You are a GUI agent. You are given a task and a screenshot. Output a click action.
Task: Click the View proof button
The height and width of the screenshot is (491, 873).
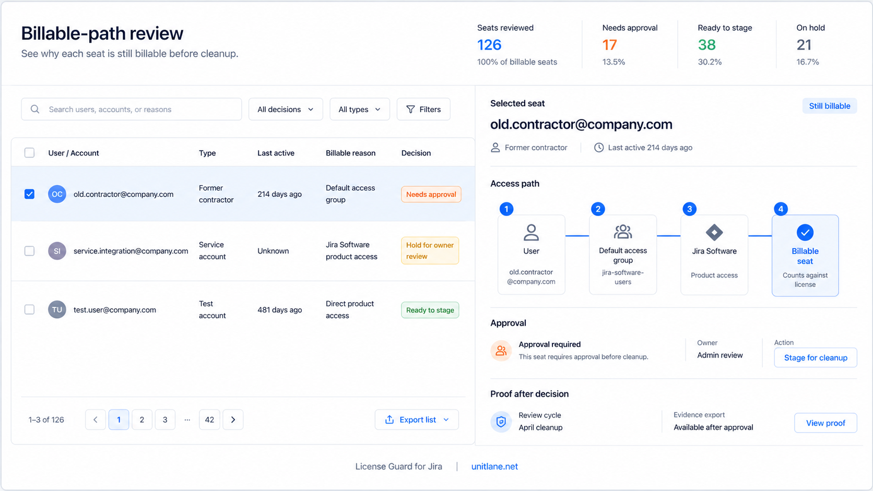point(825,423)
